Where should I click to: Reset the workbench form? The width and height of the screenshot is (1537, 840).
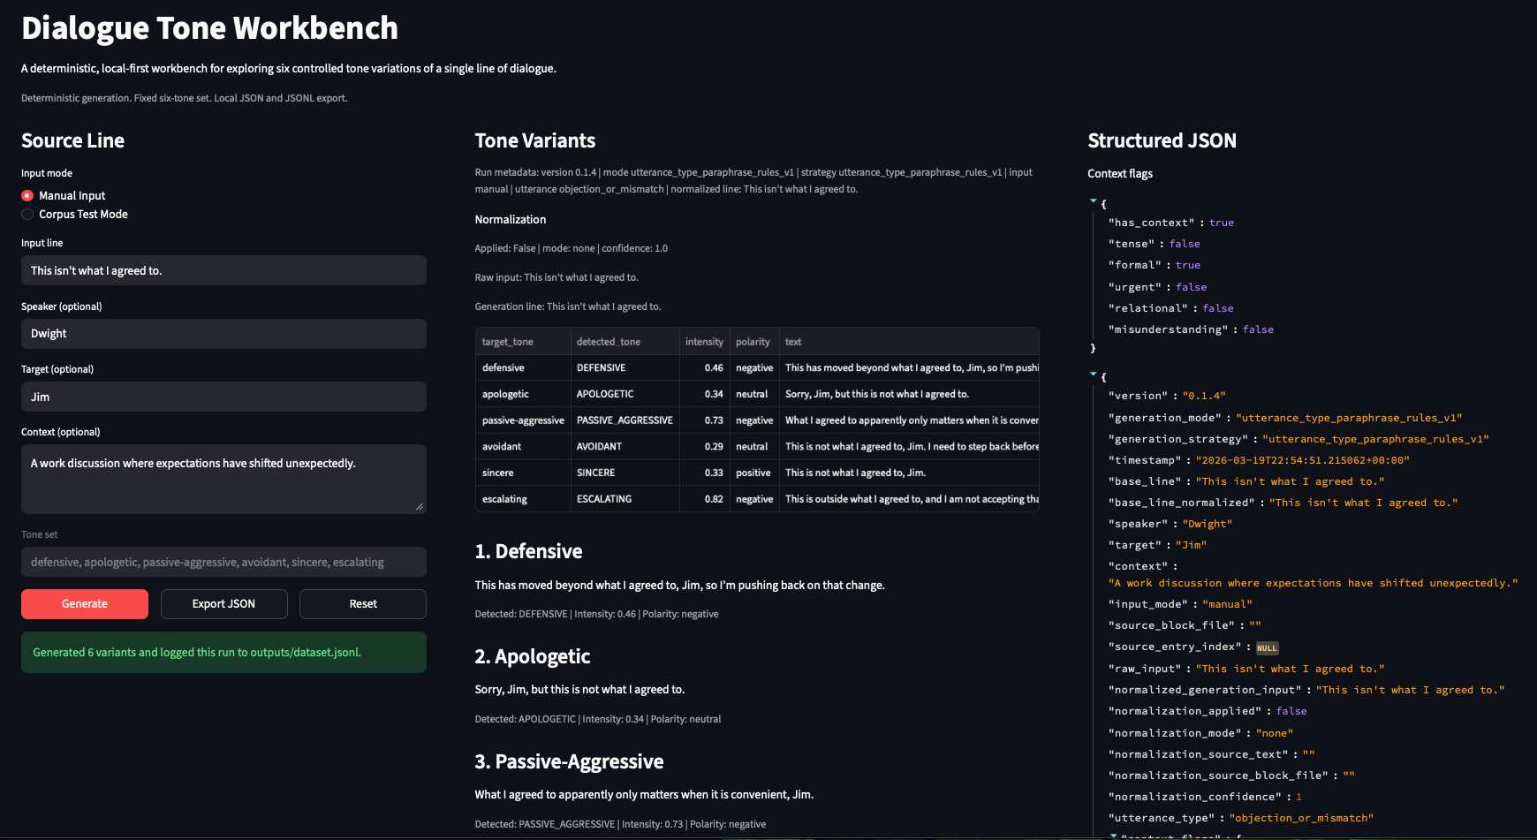pyautogui.click(x=362, y=604)
